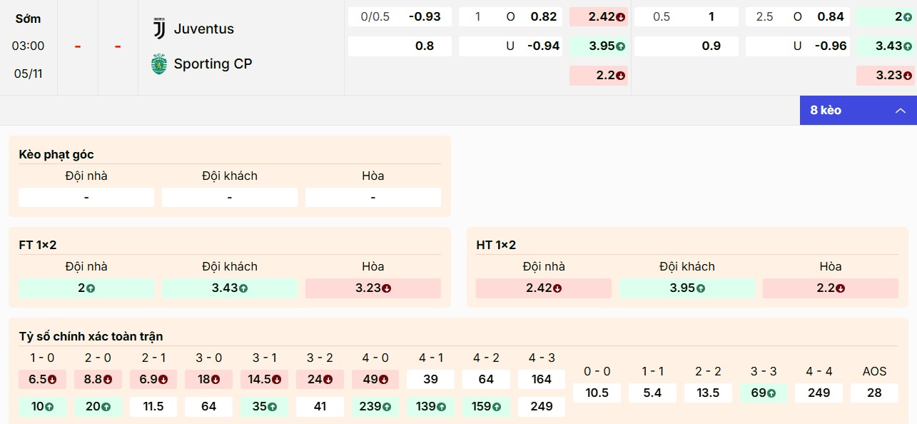Select draw score 1-1 odds 5.4
917x424 pixels.
tap(652, 393)
